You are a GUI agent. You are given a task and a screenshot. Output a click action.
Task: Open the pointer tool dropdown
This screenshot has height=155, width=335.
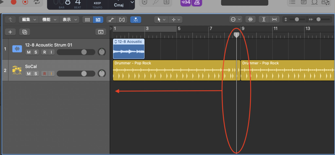pyautogui.click(x=161, y=20)
